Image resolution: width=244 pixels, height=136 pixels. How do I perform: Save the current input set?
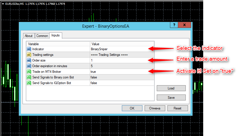tap(171, 97)
